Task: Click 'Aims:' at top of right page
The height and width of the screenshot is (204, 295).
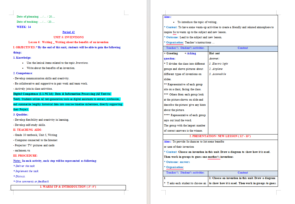Action: click(168, 17)
